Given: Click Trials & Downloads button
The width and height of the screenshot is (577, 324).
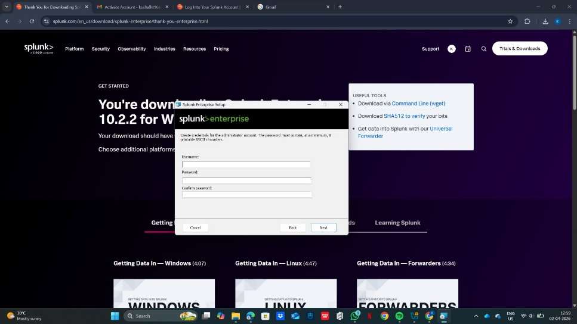Looking at the screenshot, I should click(520, 48).
